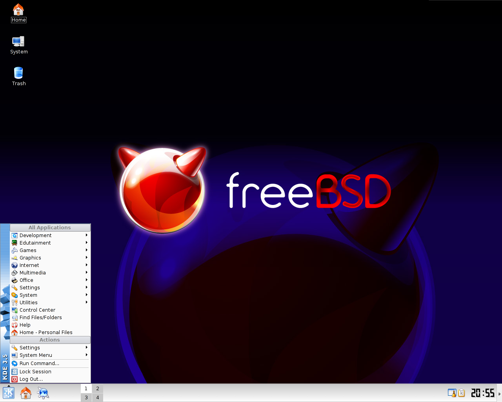Open Settings under All Applications

pyautogui.click(x=50, y=288)
